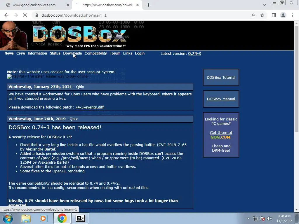Click the Action Center flag icon

point(263,218)
